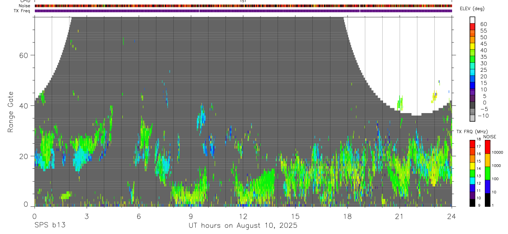Click the '55' tick label on the ELEV bar

coord(484,31)
